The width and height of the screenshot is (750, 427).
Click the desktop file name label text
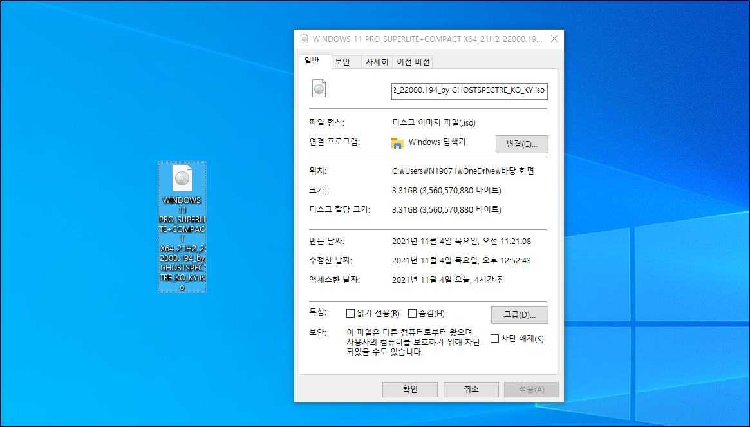coord(182,243)
